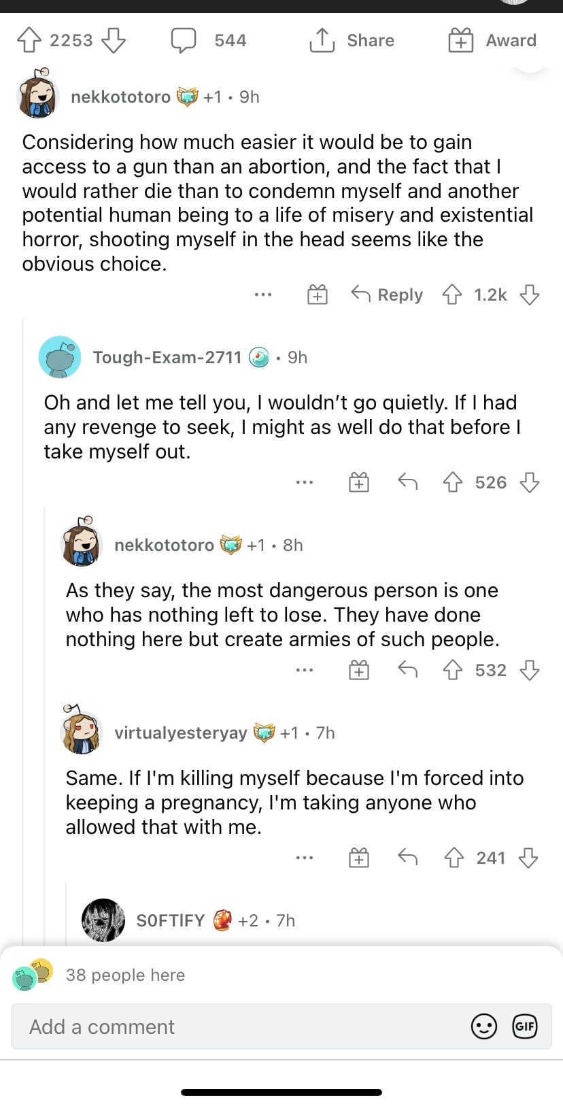The width and height of the screenshot is (563, 1106).
Task: Downvote Tough-Exam-2711's comment
Action: pos(530,482)
